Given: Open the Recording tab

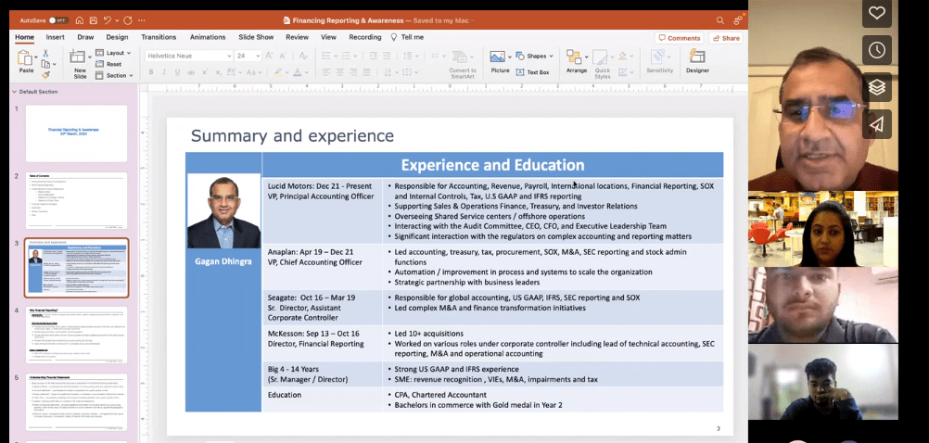Looking at the screenshot, I should [x=365, y=37].
